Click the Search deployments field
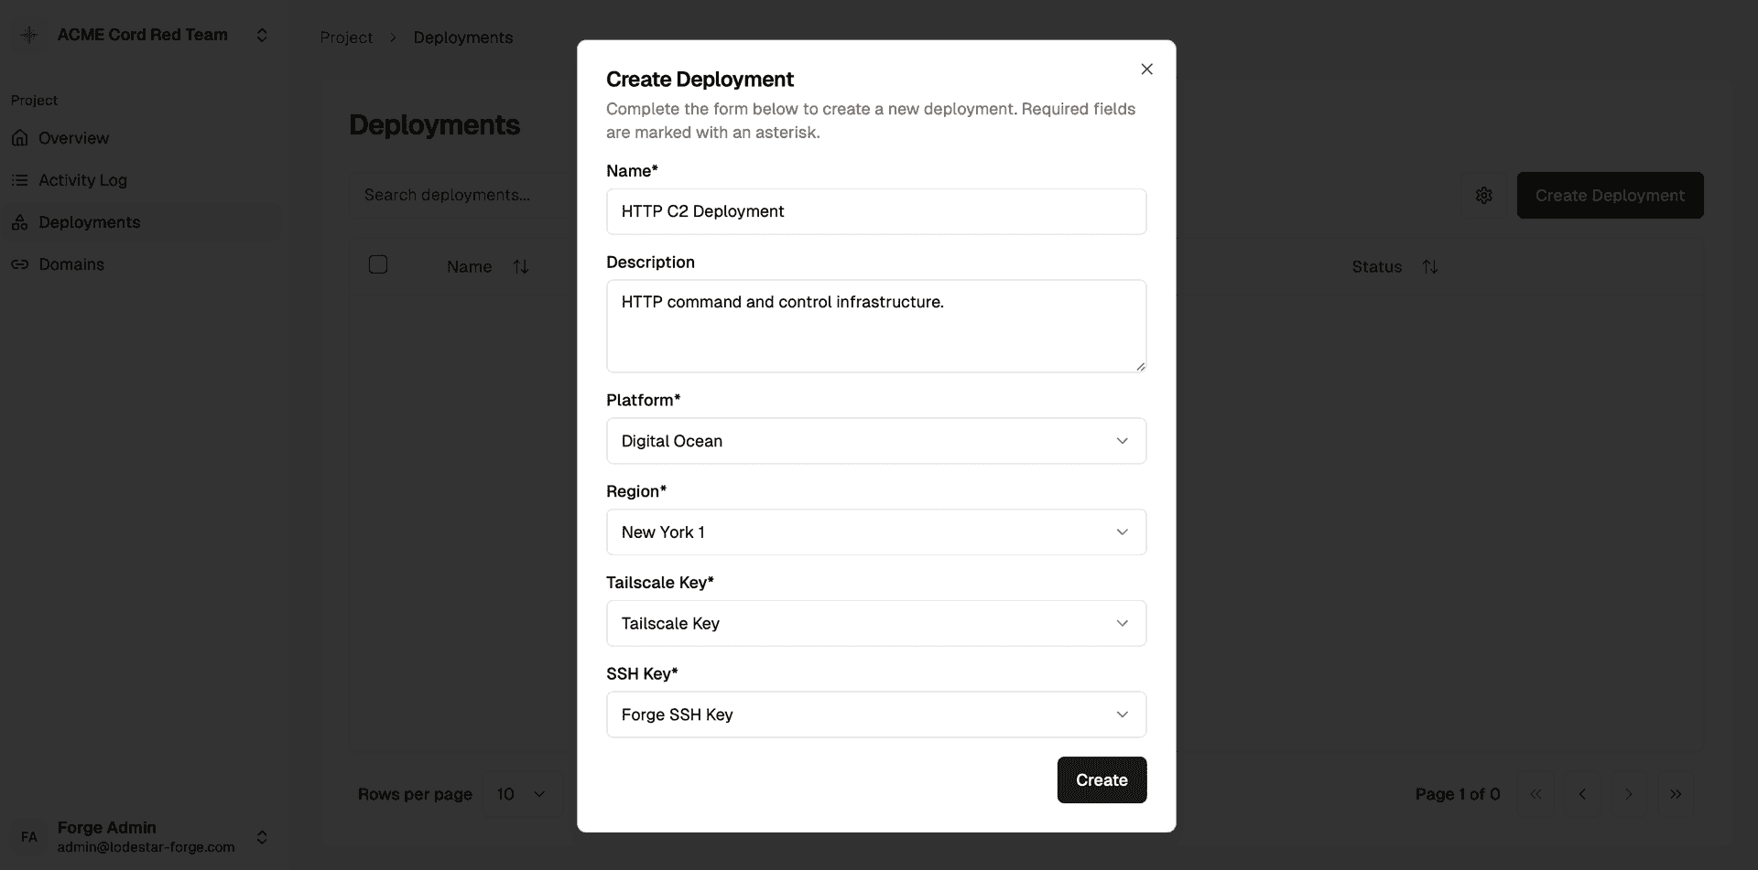The width and height of the screenshot is (1758, 870). point(462,195)
